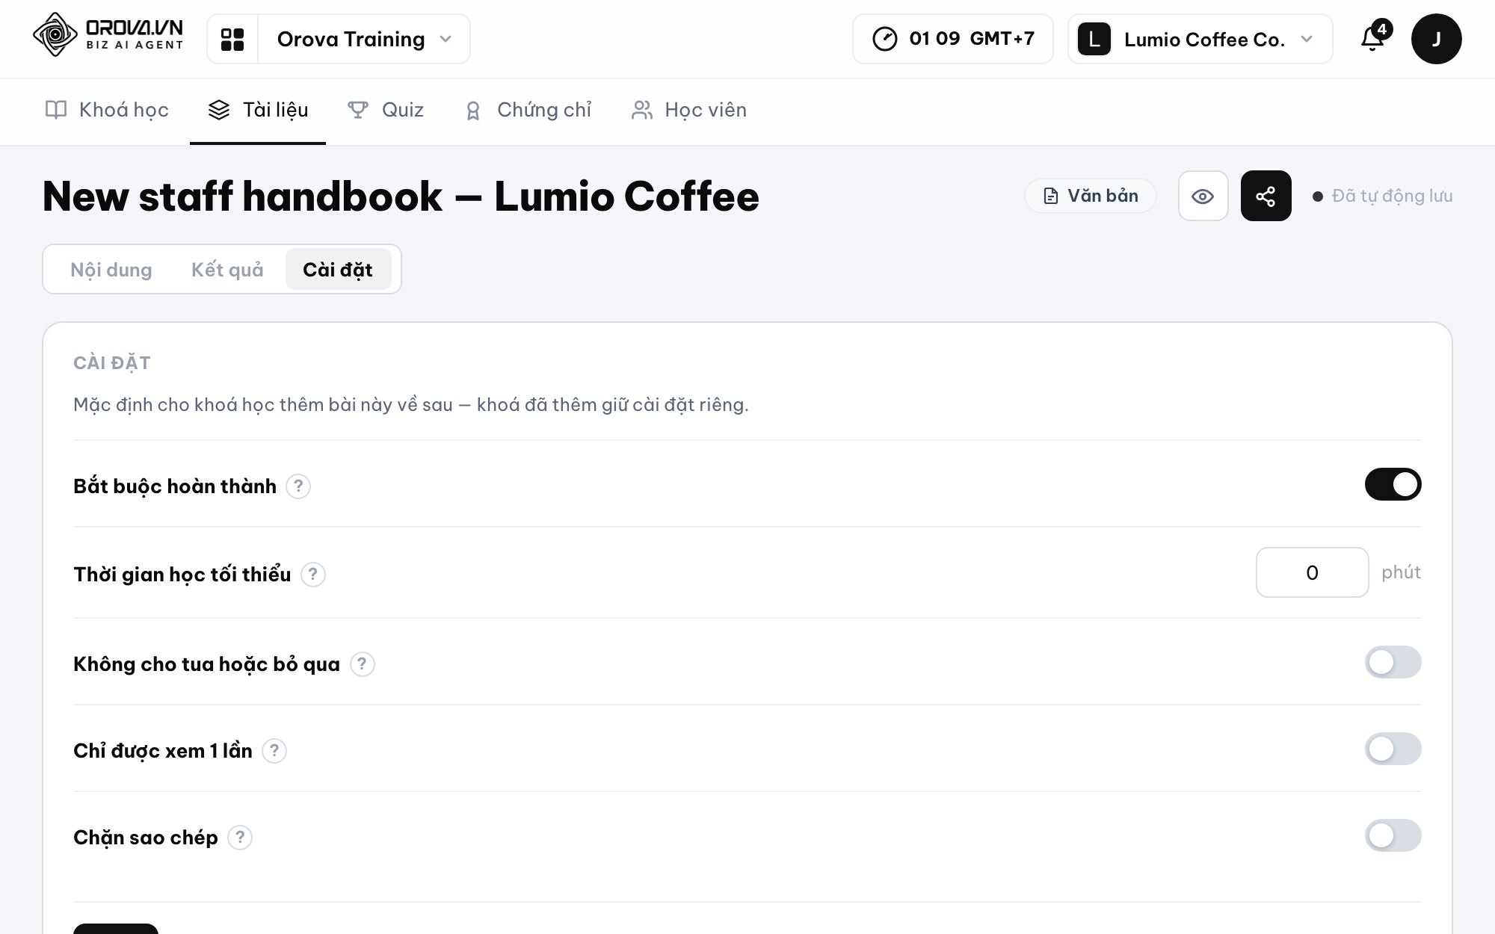
Task: Click the L workspace avatar
Action: (x=1094, y=39)
